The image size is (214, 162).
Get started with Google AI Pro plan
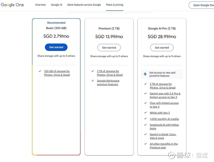tap(162, 48)
